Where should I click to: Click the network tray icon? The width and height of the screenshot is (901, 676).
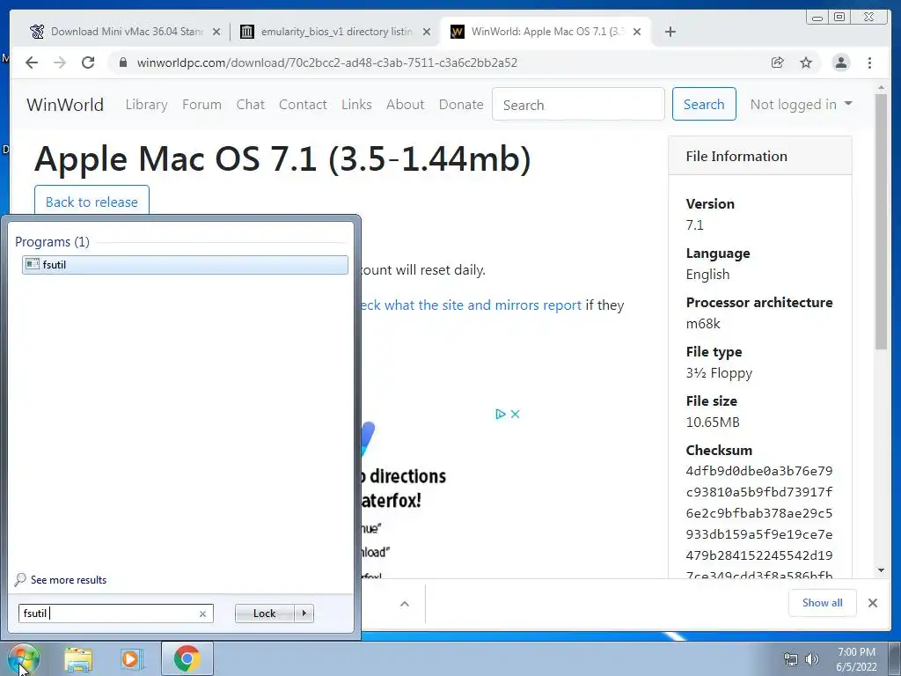coord(791,659)
